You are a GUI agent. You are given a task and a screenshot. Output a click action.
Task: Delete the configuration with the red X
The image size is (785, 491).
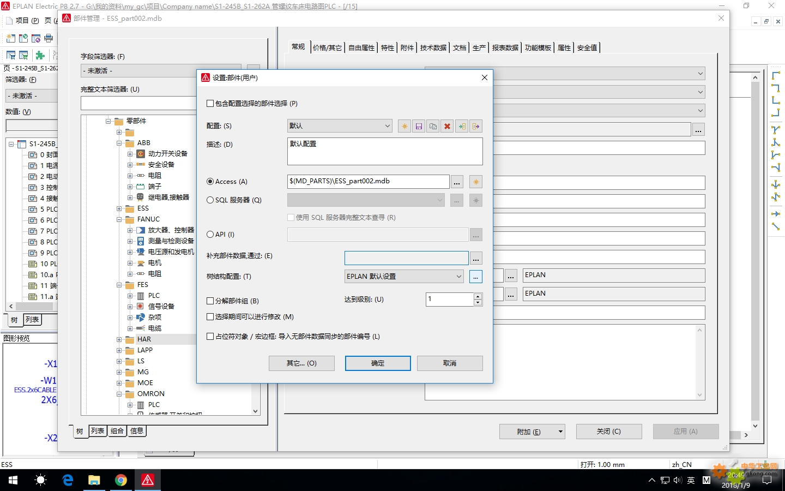[447, 126]
